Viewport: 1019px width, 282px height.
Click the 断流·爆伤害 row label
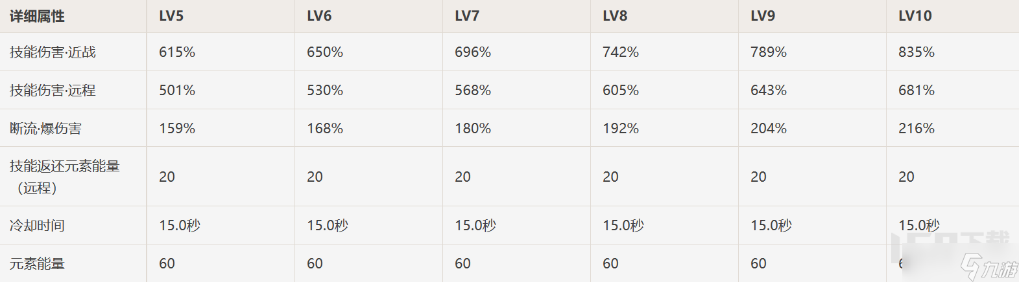pos(45,129)
